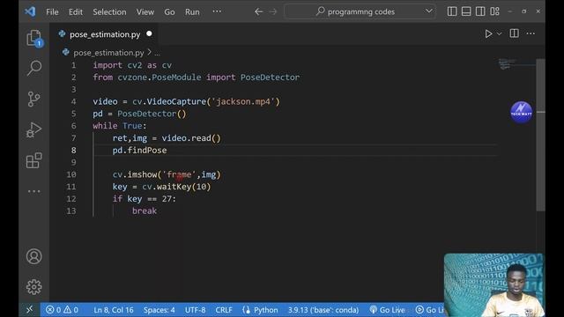Open the Run menu
Image resolution: width=564 pixels, height=317 pixels.
192,11
